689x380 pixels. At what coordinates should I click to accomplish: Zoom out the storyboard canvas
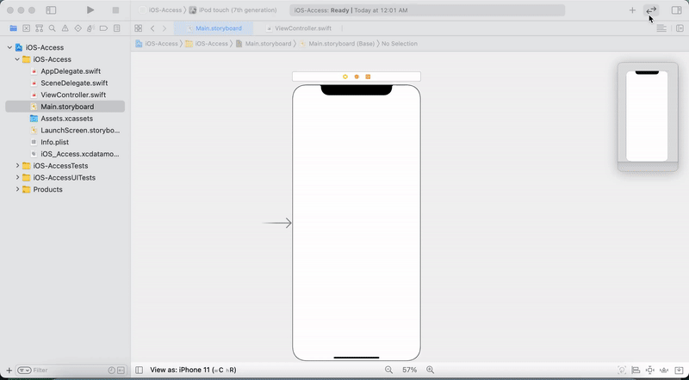388,370
